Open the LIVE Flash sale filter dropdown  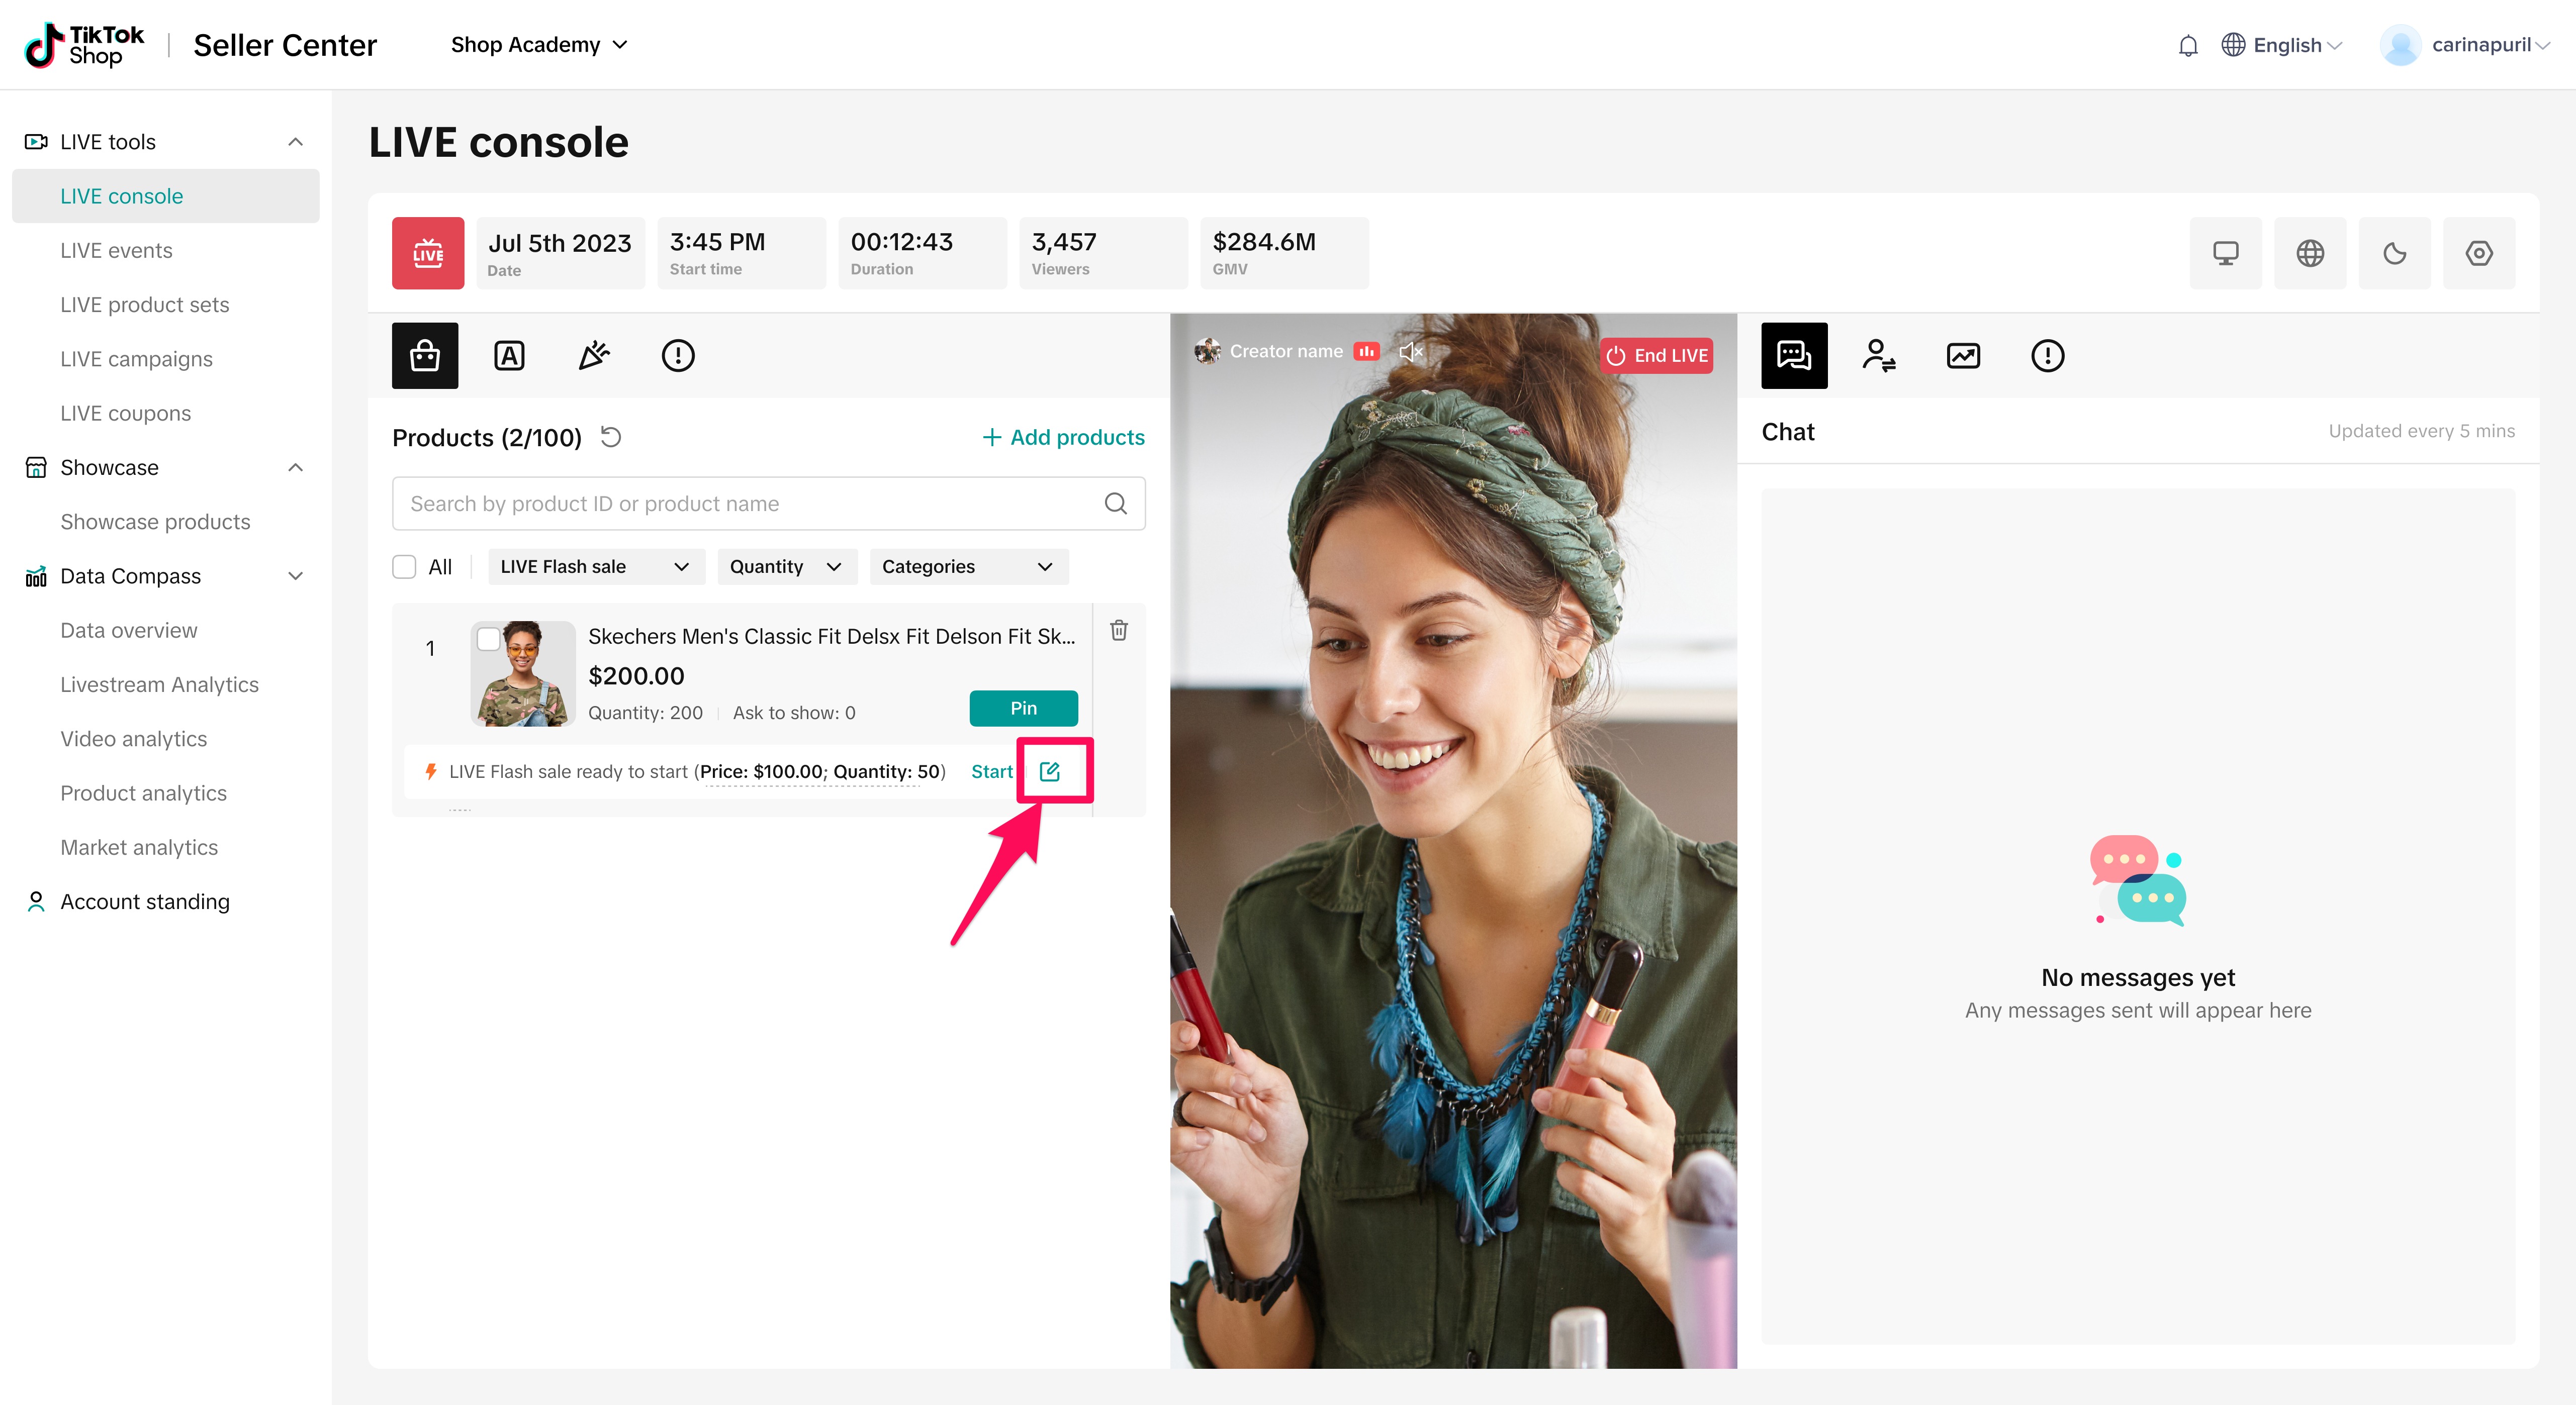pyautogui.click(x=595, y=567)
